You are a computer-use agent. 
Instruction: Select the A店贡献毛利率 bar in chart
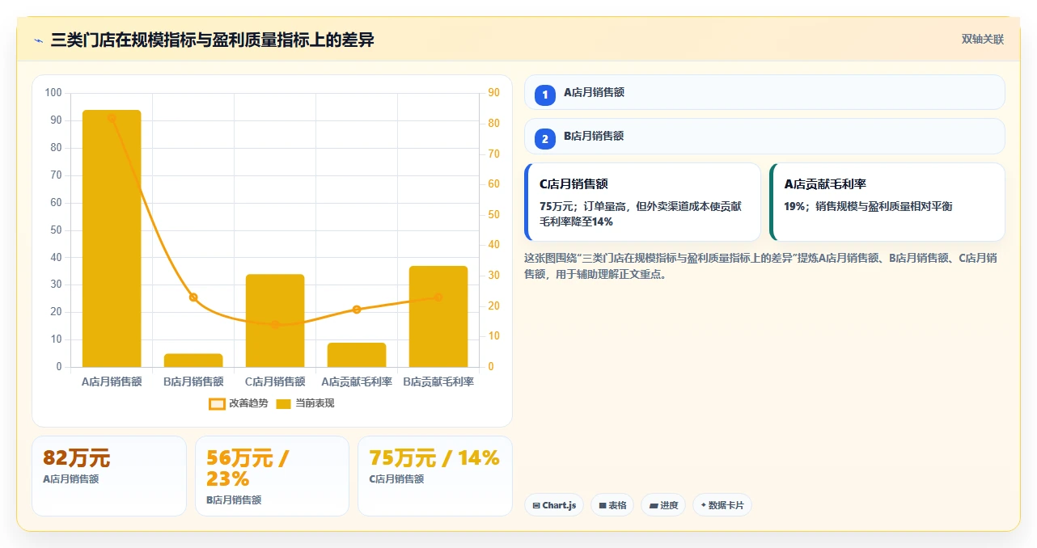[x=357, y=355]
